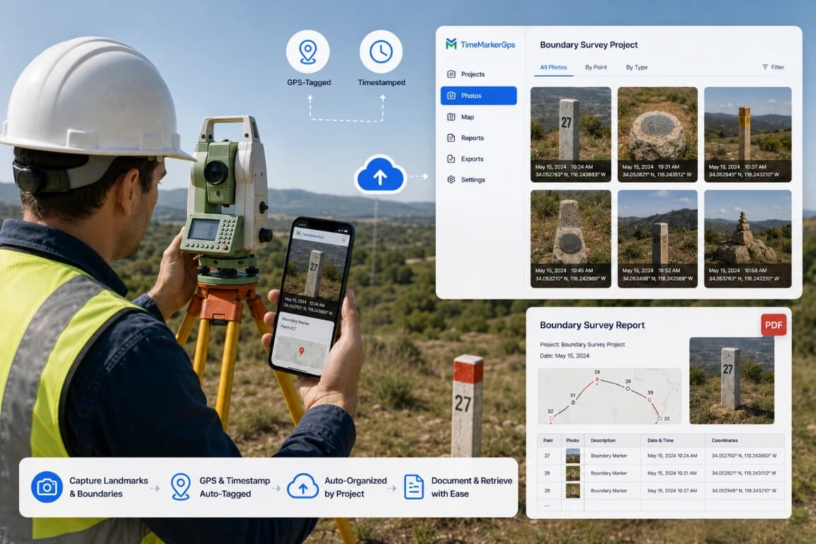Open the Projects sidebar item

pyautogui.click(x=478, y=74)
